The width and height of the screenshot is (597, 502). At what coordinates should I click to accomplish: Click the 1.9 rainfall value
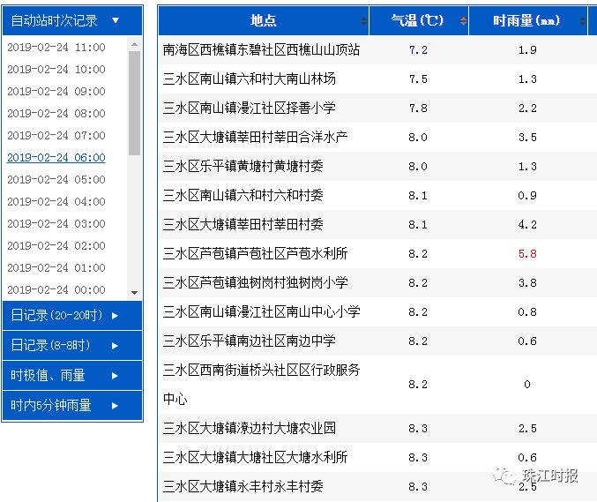(527, 50)
